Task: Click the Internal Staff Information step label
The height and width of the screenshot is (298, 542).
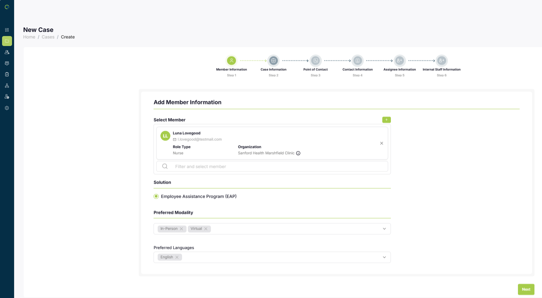Action: (442, 69)
